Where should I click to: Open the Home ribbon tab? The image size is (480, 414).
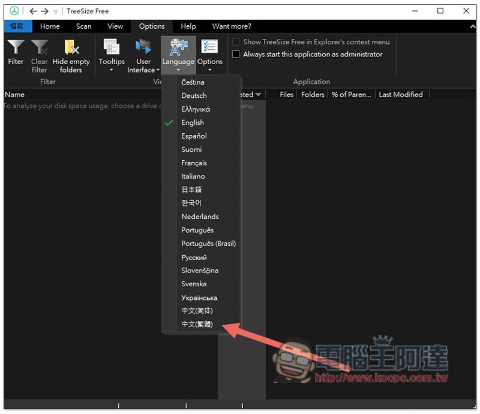point(50,26)
